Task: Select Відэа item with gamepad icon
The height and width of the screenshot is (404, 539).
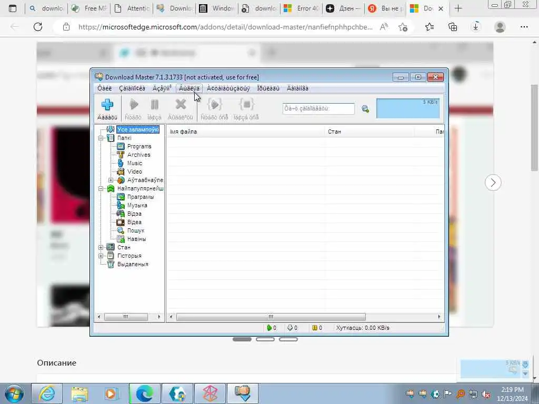Action: tap(134, 214)
